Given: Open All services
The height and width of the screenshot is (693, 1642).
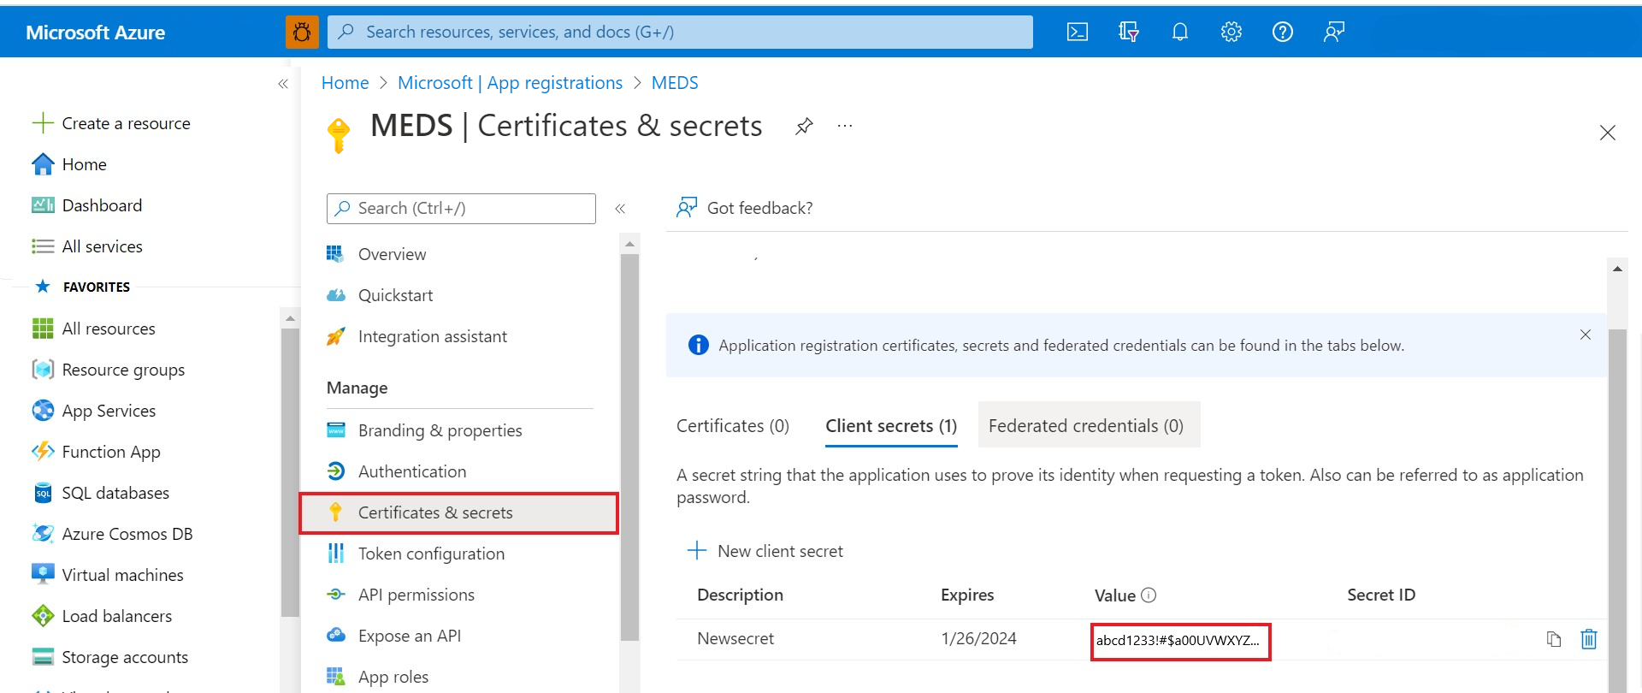Looking at the screenshot, I should click(x=86, y=246).
